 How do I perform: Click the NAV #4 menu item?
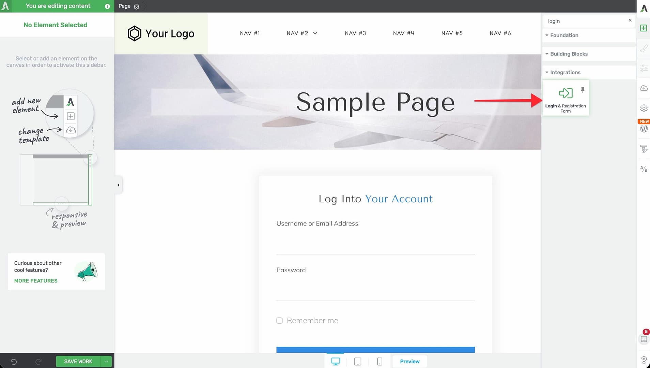tap(403, 33)
